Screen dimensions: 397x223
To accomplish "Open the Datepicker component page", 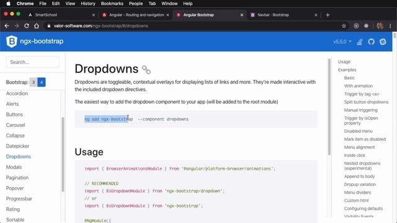I will pos(17,146).
